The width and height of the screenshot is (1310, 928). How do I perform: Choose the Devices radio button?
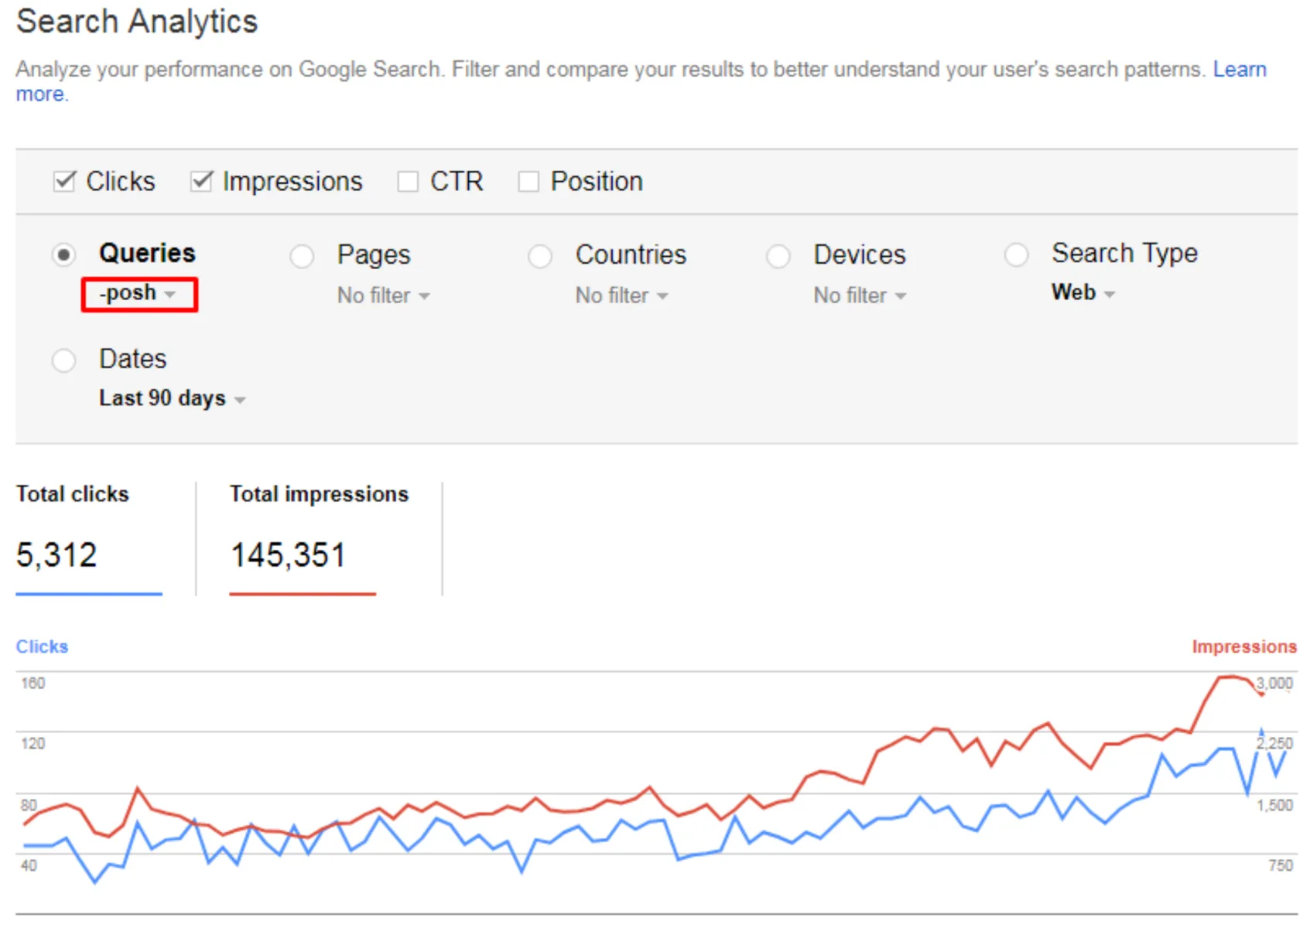click(778, 256)
